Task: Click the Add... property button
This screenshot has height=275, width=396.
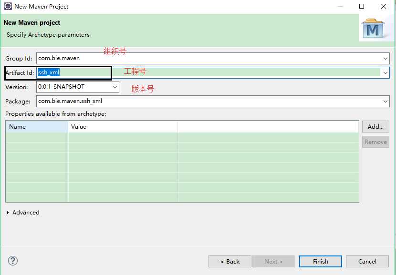Action: click(375, 126)
